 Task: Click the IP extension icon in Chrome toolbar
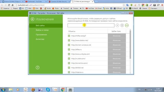pyautogui.click(x=158, y=5)
